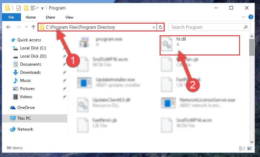Click the vertical scrollbar down arrow
Image resolution: width=260 pixels, height=157 pixels.
tap(252, 142)
